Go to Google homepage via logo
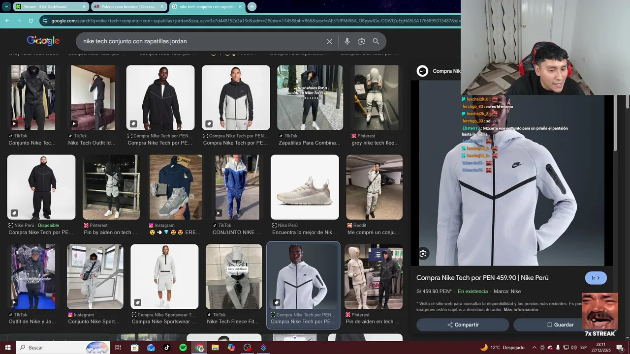Image resolution: width=630 pixels, height=354 pixels. (x=43, y=41)
